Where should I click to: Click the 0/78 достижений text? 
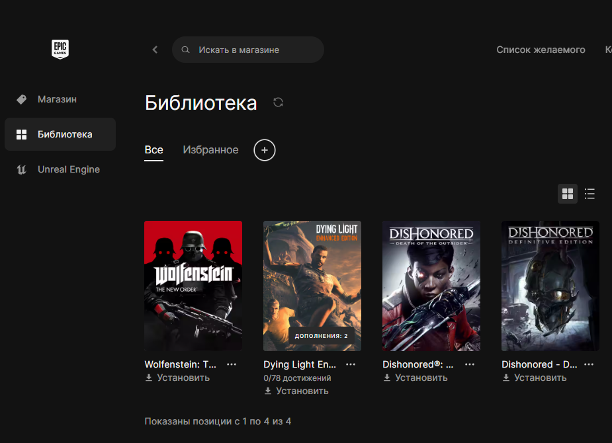tap(297, 378)
